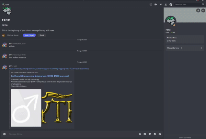This screenshot has height=139, width=206.
Task: Open the plus attachment button
Action: point(4,134)
